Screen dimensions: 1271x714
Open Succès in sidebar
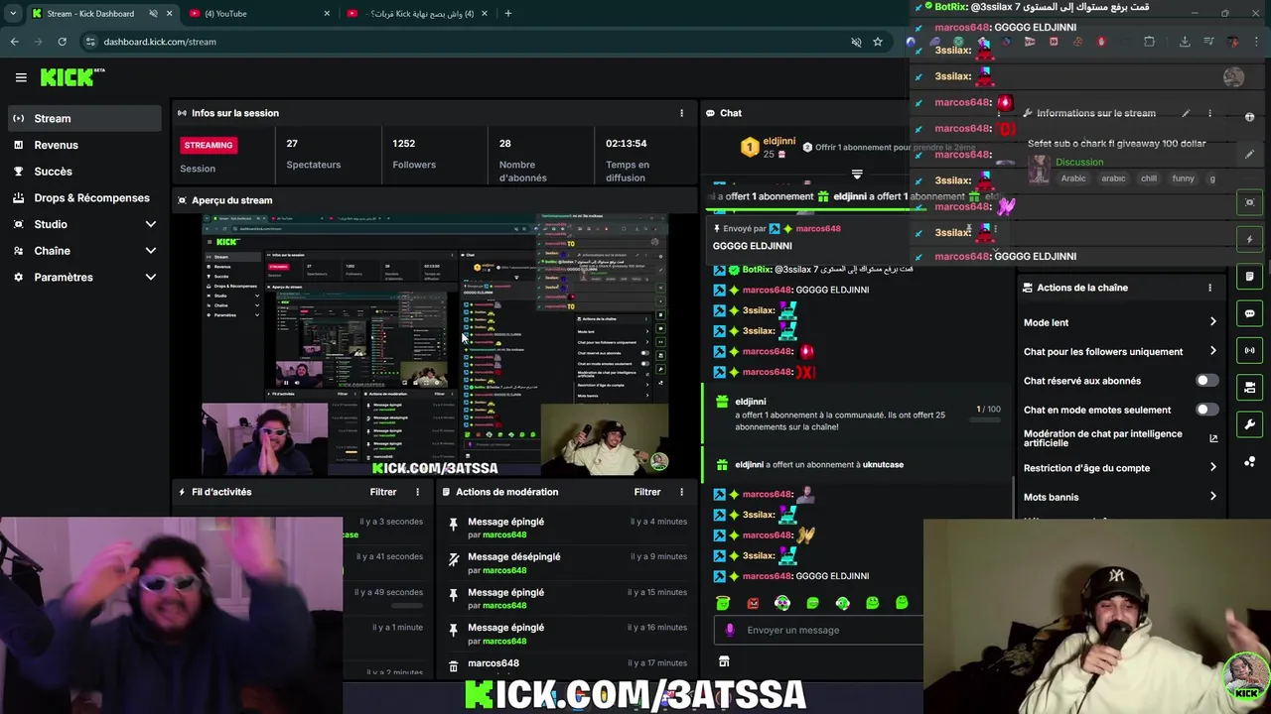tap(84, 172)
